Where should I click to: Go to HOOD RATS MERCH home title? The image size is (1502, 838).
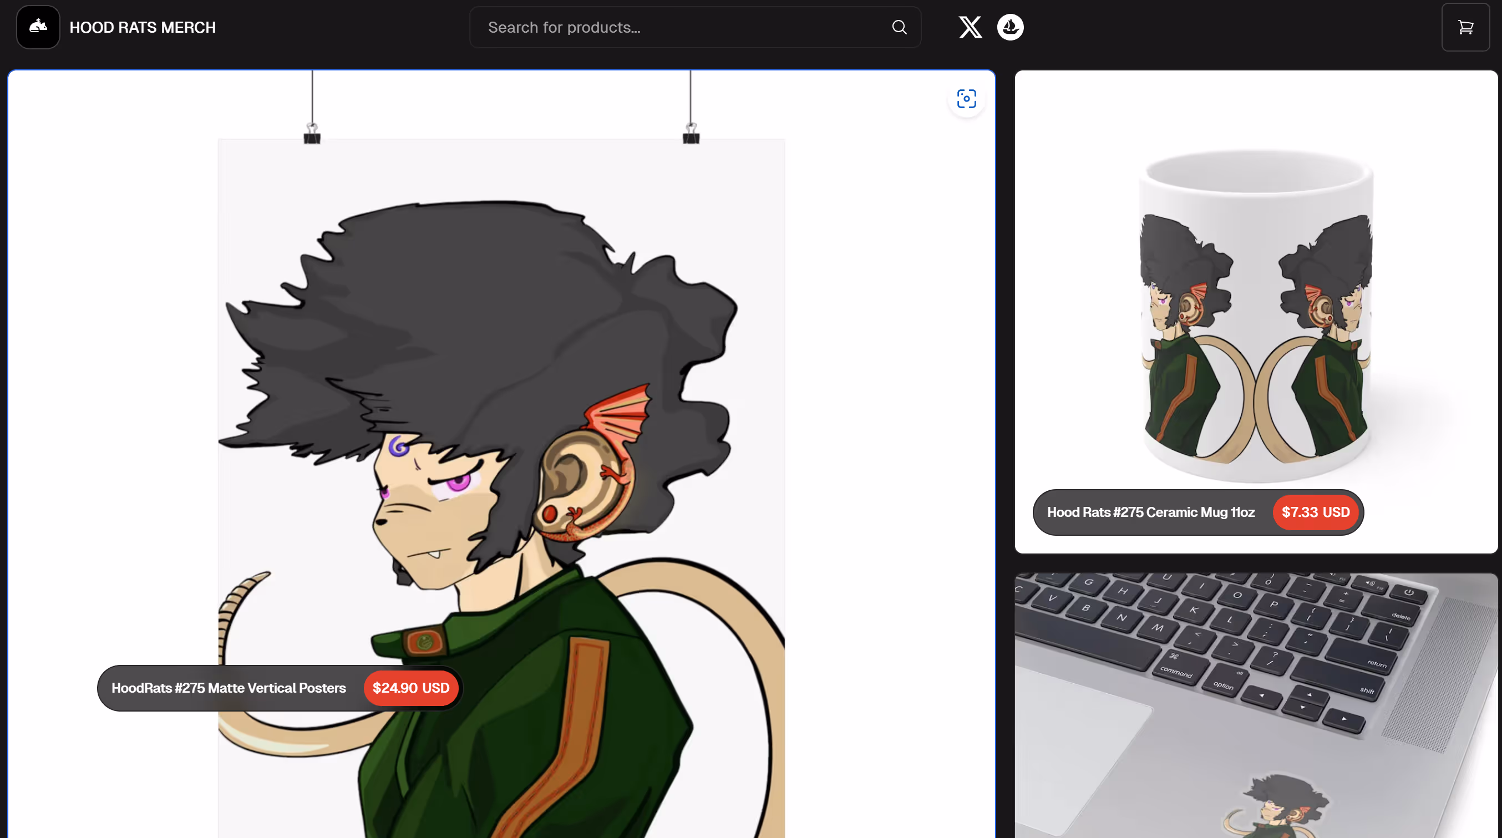tap(143, 27)
